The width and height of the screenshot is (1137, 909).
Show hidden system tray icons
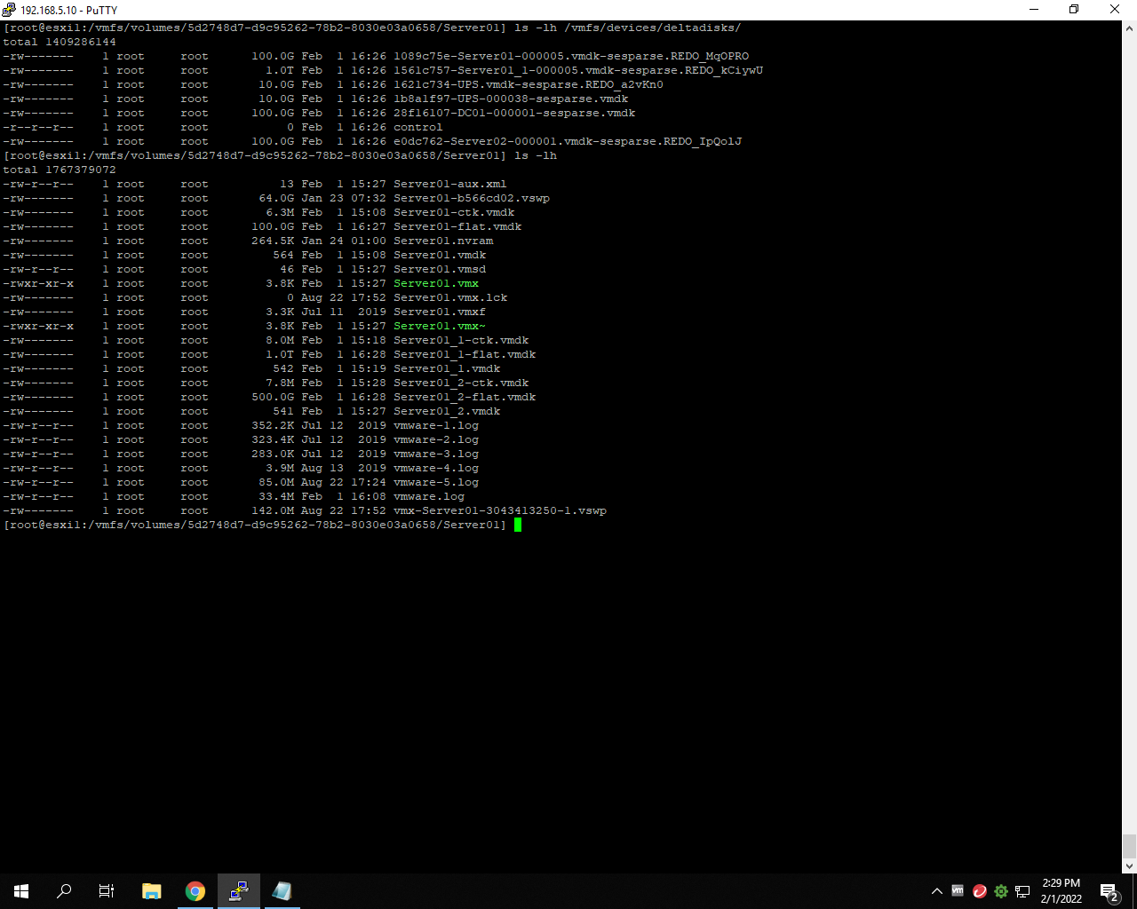[936, 891]
